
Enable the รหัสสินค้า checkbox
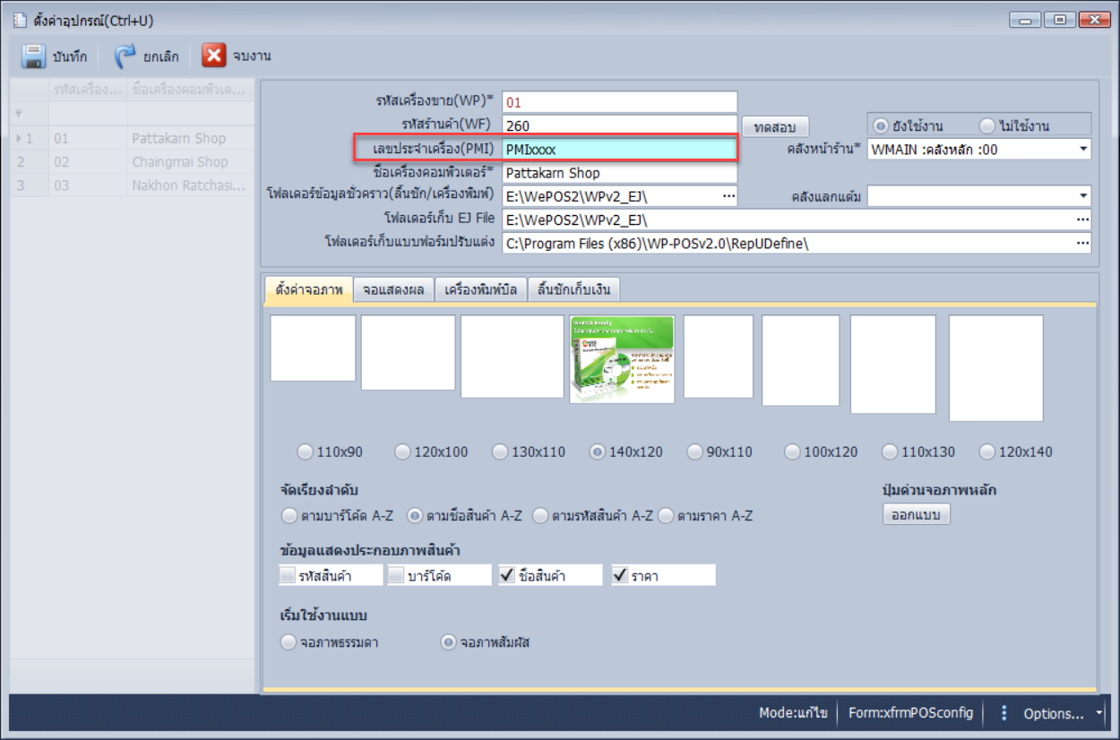coord(288,576)
